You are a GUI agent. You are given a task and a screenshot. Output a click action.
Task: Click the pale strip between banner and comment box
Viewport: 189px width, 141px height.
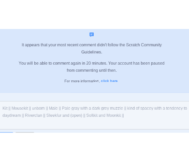[94, 97]
